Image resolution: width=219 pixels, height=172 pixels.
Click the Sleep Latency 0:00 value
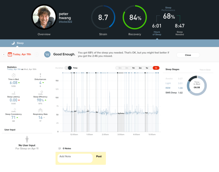(13, 100)
